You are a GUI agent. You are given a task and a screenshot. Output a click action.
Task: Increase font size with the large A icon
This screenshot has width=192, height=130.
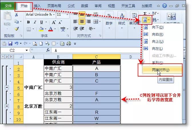pyautogui.click(x=54, y=22)
